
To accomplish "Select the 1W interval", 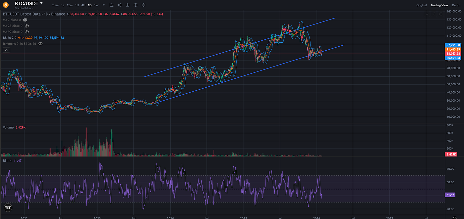I will coord(96,5).
